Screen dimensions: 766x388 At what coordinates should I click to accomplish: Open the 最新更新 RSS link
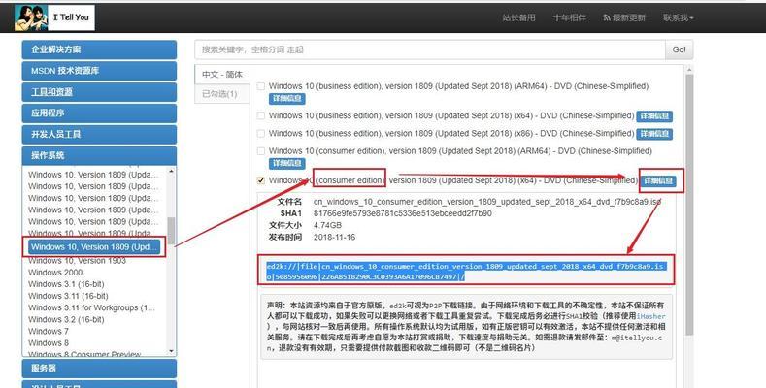tap(624, 17)
